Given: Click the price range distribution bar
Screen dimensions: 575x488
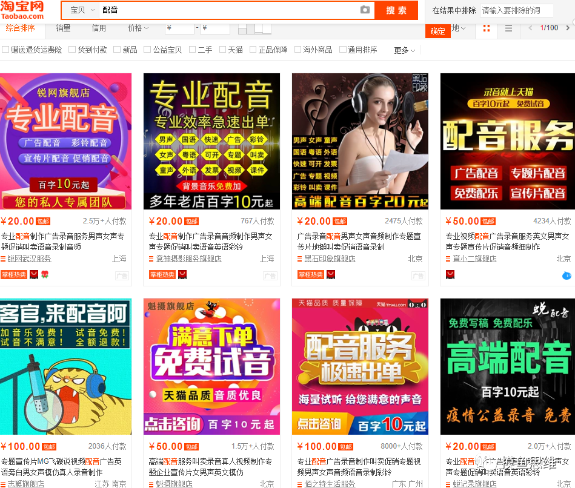Looking at the screenshot, I should pos(255,28).
